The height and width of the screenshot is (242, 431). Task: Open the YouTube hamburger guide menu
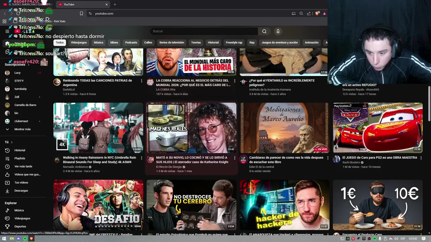[x=7, y=31]
